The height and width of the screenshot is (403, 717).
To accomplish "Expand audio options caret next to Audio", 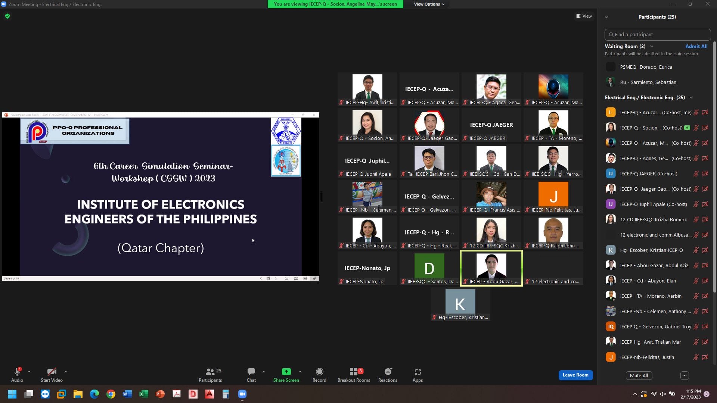I will coord(29,372).
